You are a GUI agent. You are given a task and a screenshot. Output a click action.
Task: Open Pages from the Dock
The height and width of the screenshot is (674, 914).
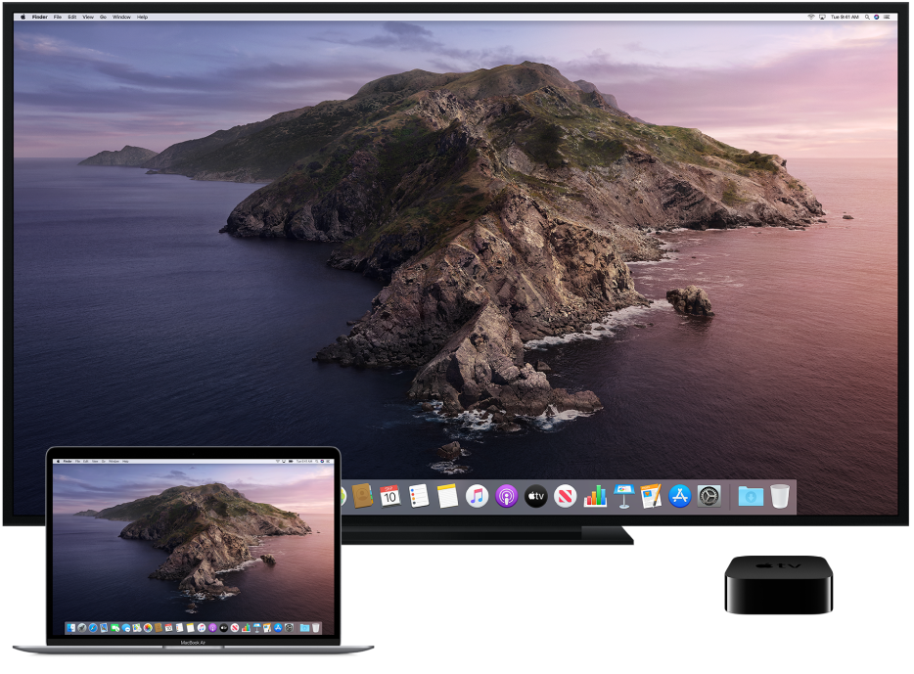(x=651, y=496)
